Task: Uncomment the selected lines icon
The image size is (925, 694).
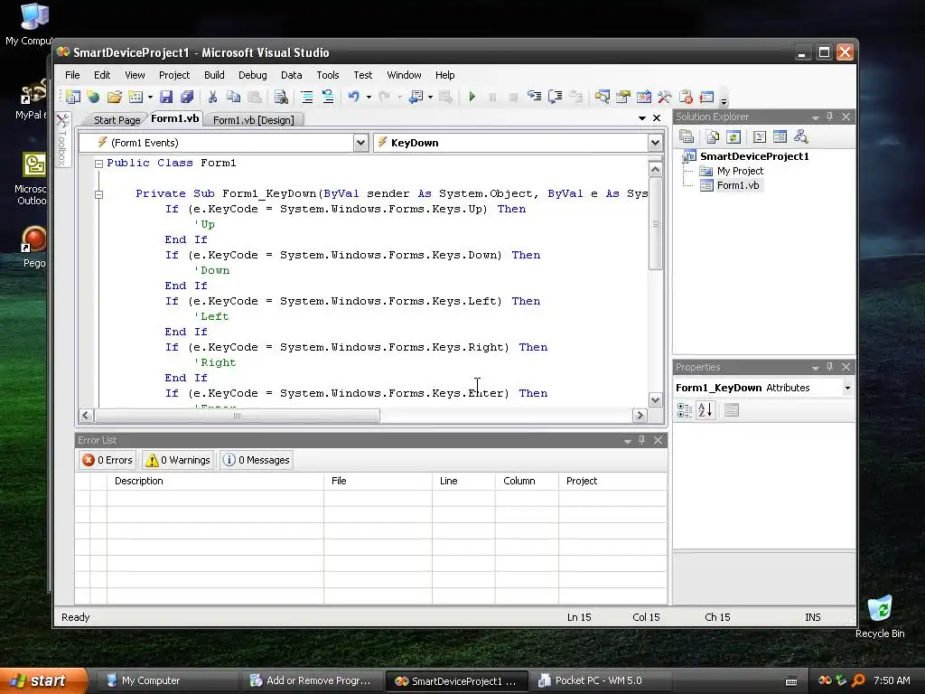Action: 328,97
